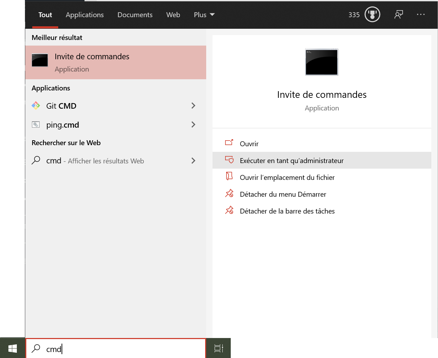Expand the Git CMD result chevron
438x358 pixels.
pyautogui.click(x=193, y=106)
